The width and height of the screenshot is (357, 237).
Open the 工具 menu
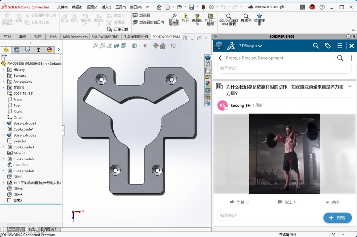point(120,7)
